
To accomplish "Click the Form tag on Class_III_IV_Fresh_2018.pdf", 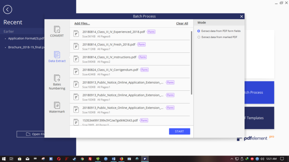I will (141, 44).
